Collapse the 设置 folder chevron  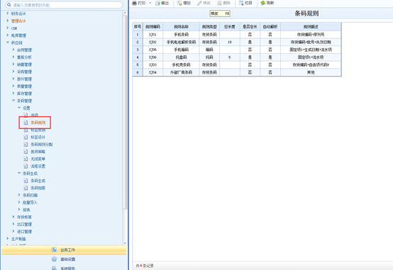[19, 108]
